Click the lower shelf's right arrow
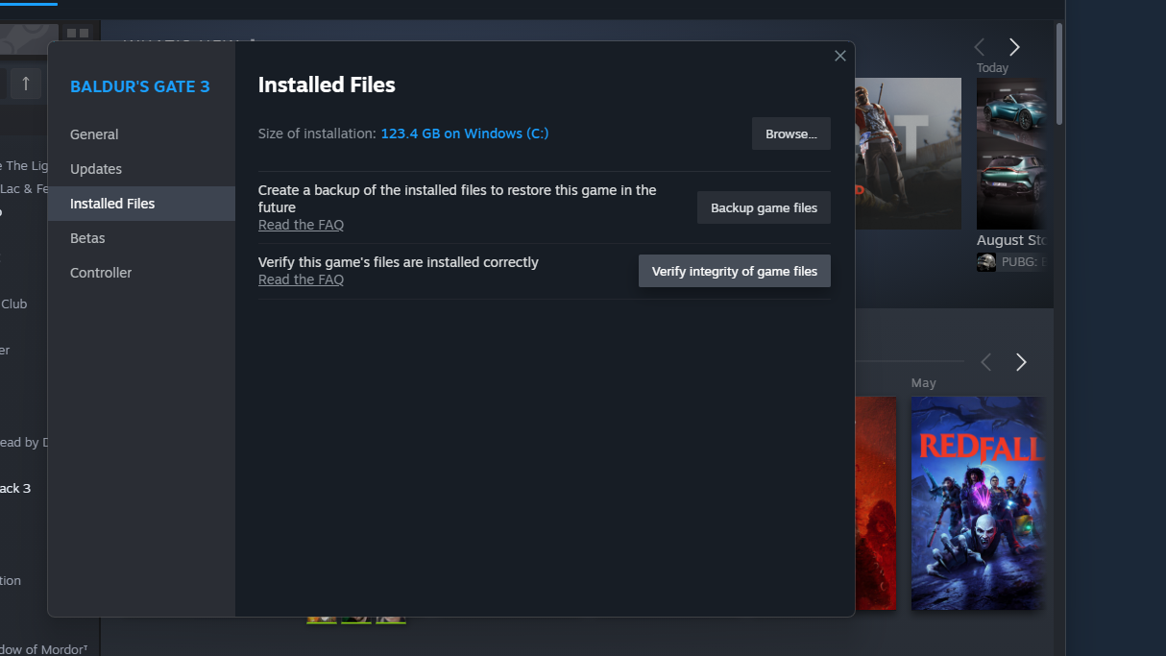This screenshot has height=656, width=1166. [x=1021, y=362]
